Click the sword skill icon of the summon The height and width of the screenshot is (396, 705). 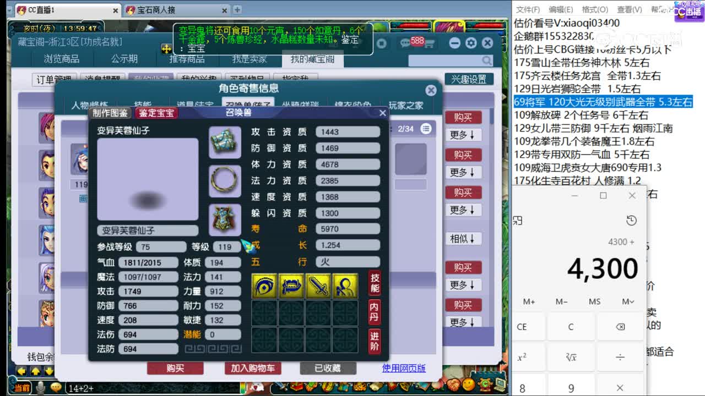pos(318,285)
